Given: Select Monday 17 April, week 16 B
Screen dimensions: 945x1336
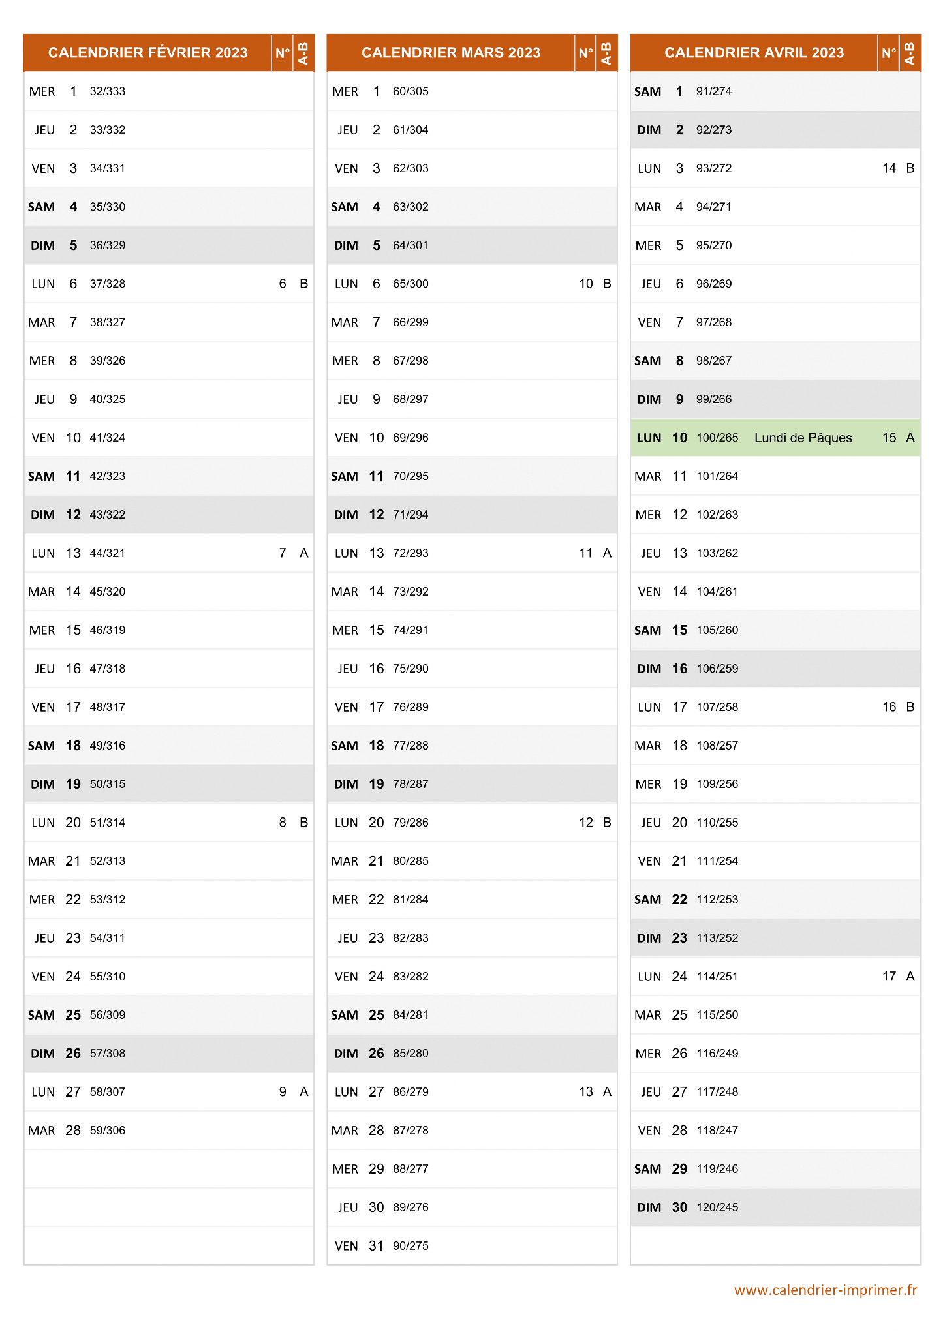Looking at the screenshot, I should pos(775,707).
